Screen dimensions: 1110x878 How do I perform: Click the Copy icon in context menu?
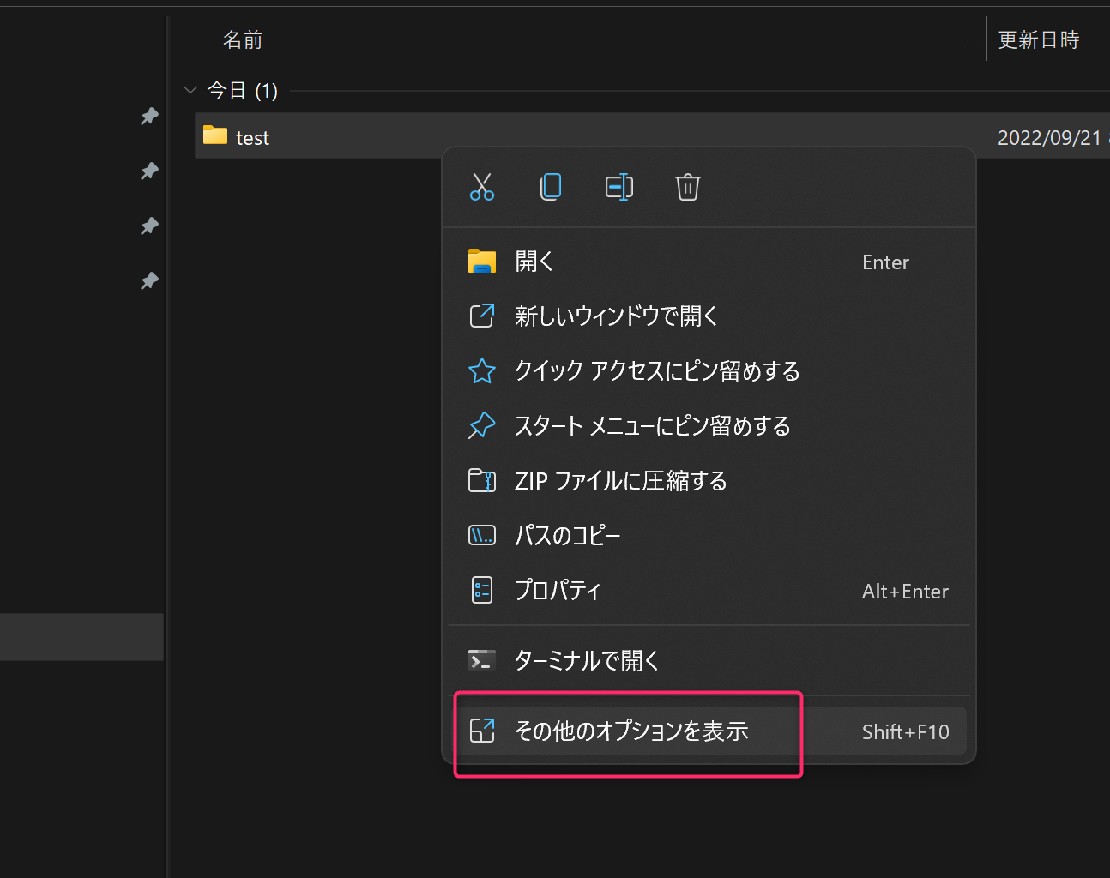tap(551, 187)
